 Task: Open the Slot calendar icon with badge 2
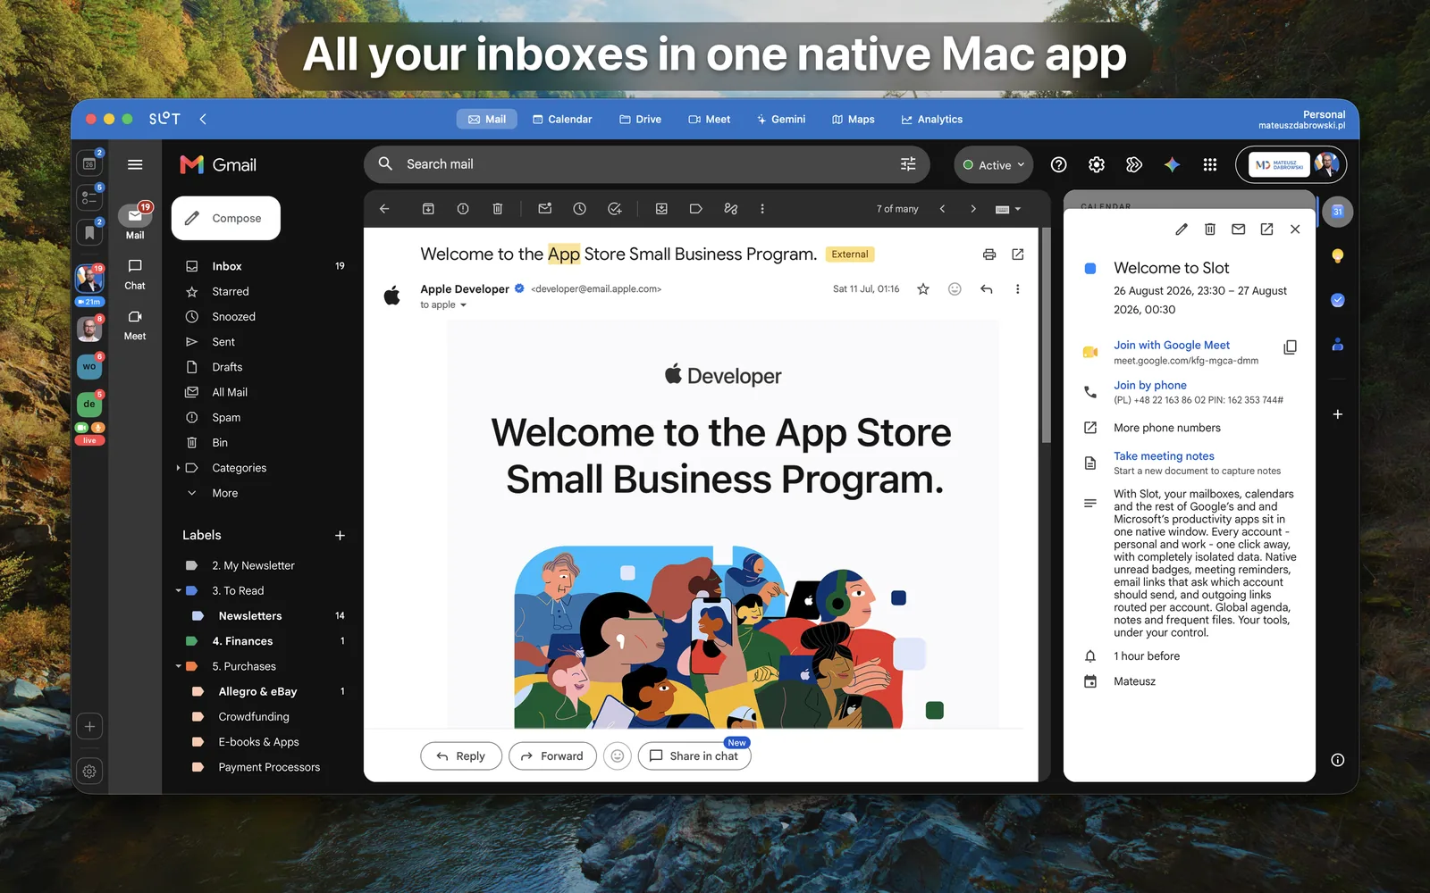[89, 163]
